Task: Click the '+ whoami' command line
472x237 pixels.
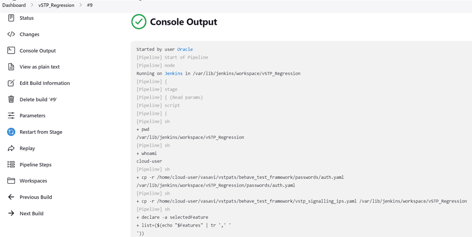Action: [x=147, y=153]
